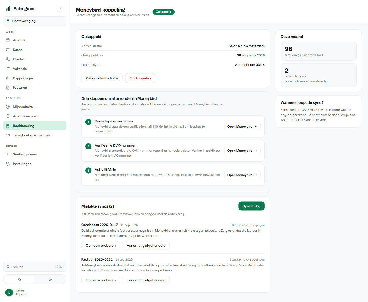Click the red Ontkoppelen button
Viewport: 368px width, 302px height.
coord(140,78)
